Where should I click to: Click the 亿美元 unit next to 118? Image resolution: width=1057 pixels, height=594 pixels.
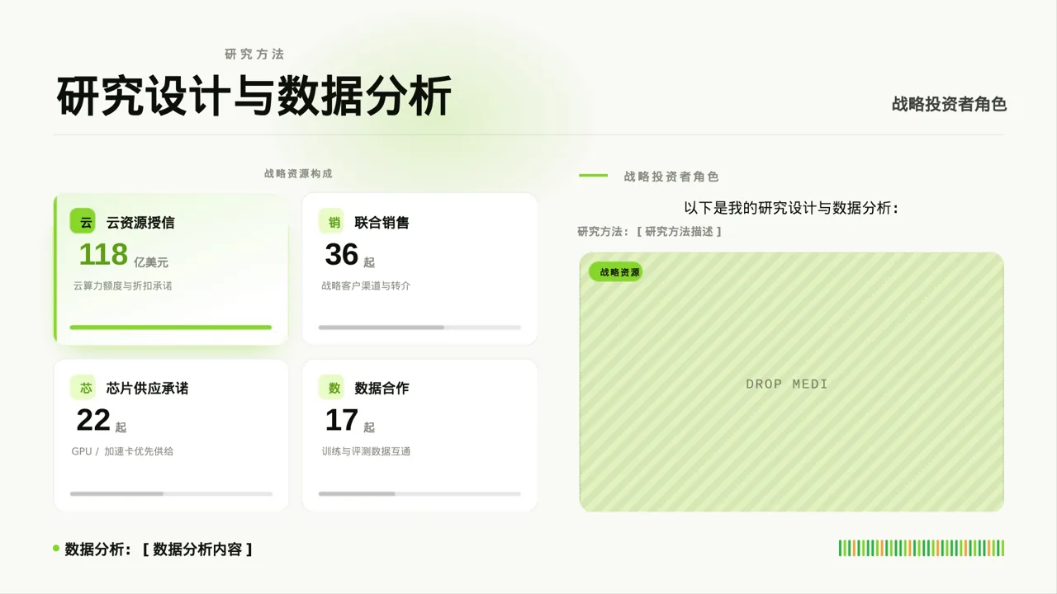coord(151,262)
